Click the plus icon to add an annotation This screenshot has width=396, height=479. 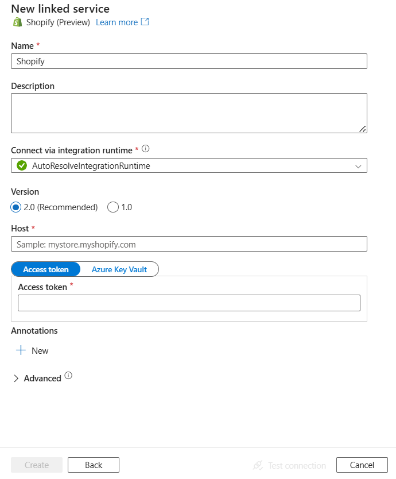(21, 350)
